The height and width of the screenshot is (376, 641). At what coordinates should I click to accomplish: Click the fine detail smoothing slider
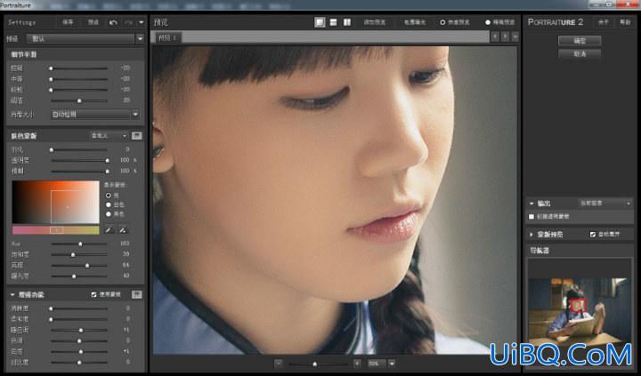point(79,68)
